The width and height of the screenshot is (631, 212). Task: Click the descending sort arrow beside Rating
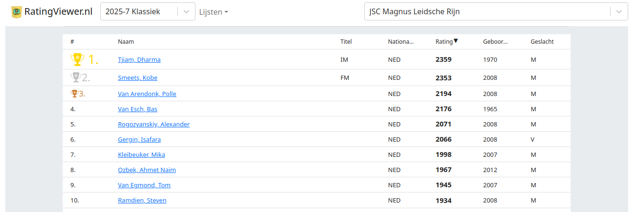(x=456, y=41)
